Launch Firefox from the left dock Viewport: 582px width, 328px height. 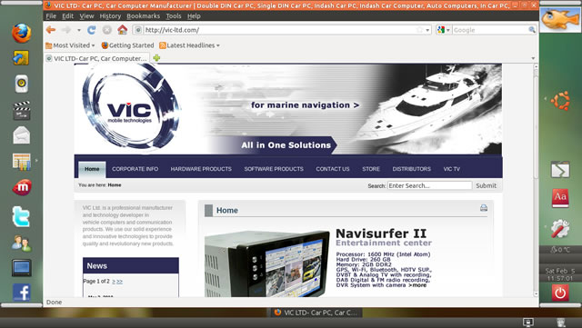22,33
